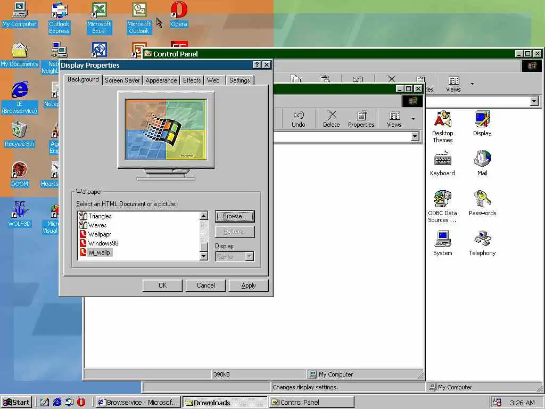Click the Delete X icon in Control Panel toolbar

tap(391, 79)
